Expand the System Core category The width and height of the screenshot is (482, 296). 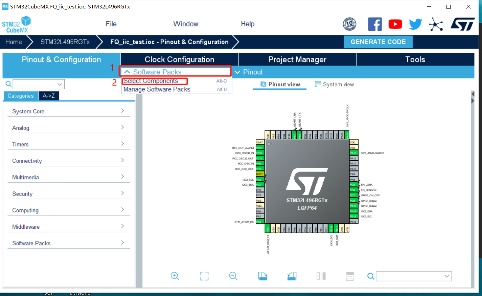pyautogui.click(x=69, y=111)
